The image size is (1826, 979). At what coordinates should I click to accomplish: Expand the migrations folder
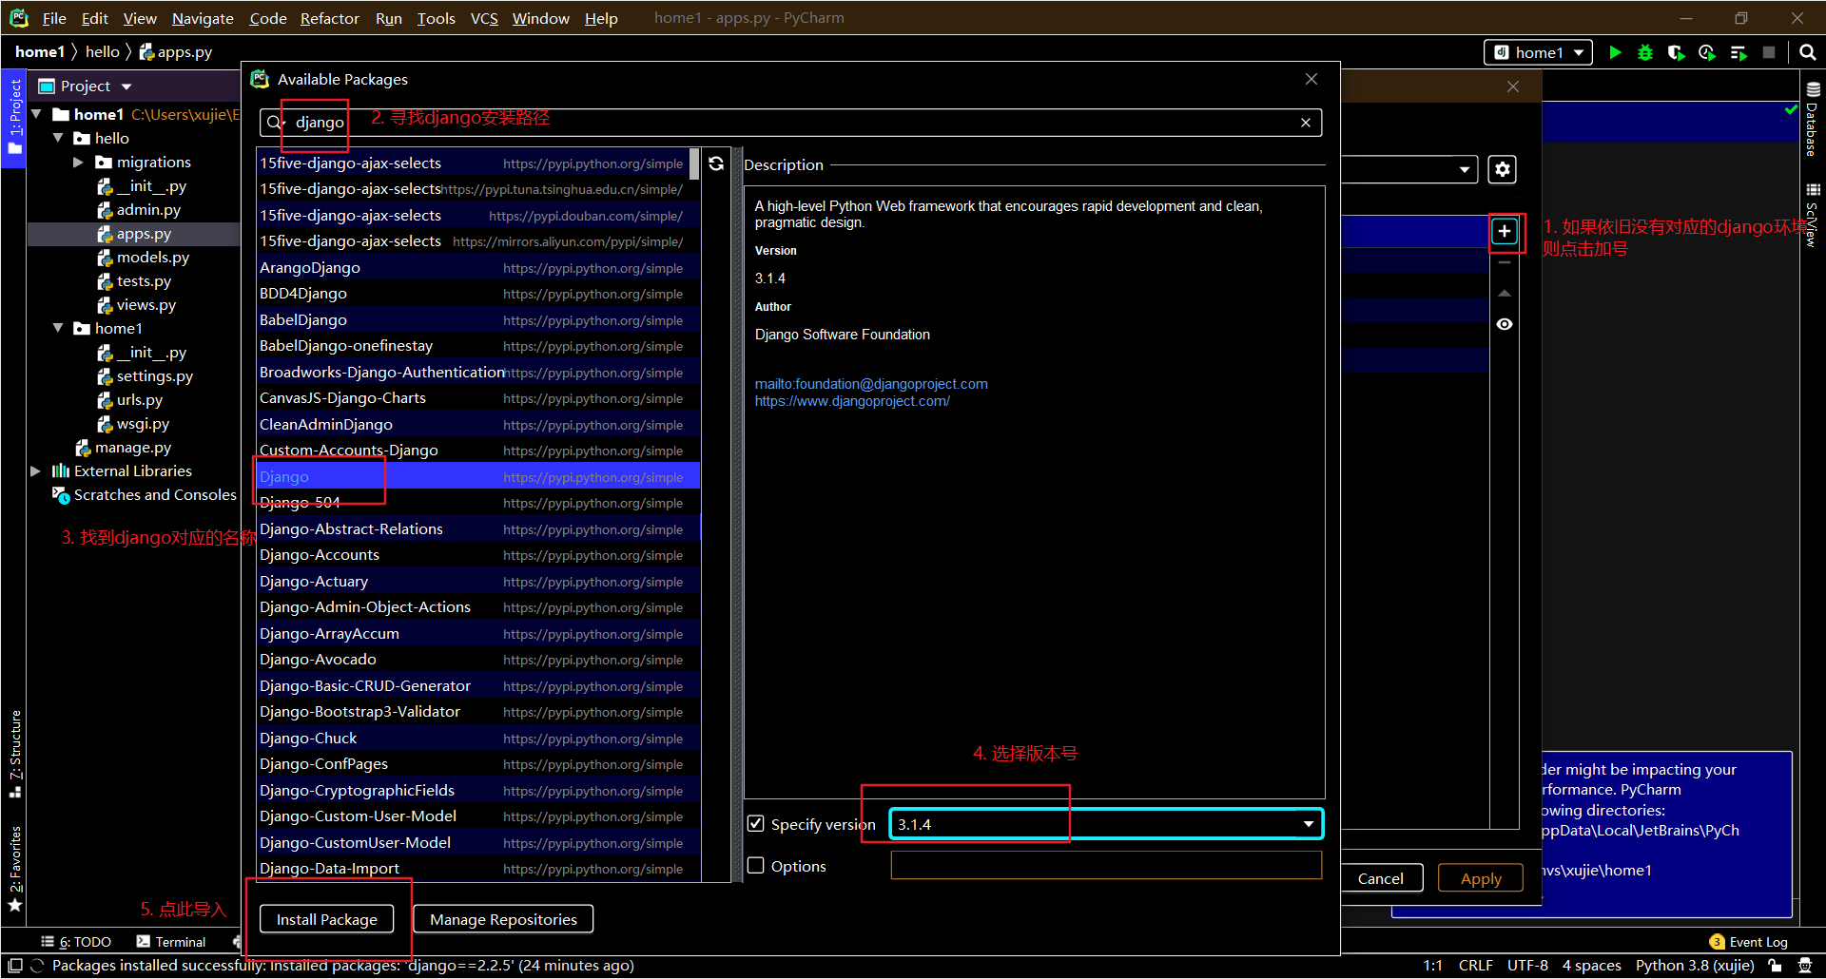point(78,163)
